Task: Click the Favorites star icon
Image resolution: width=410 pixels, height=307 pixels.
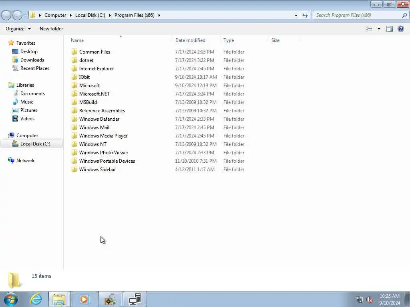Action: click(11, 43)
